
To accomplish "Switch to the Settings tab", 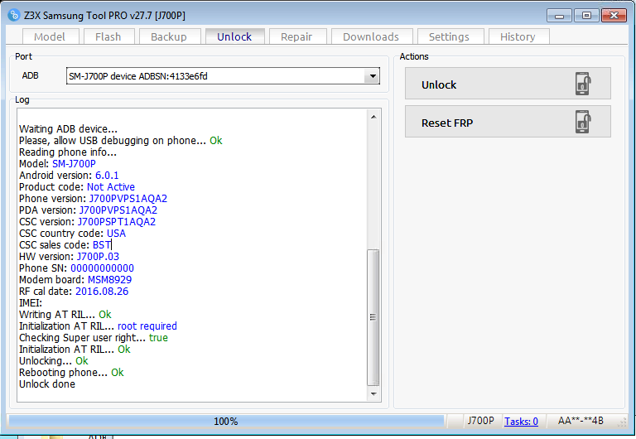I will tap(449, 36).
